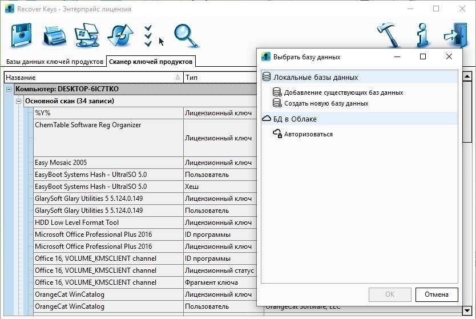Screen dimensions: 476x319
Task: Click the dialog icon beside Выбрать базу данных
Action: pos(266,56)
